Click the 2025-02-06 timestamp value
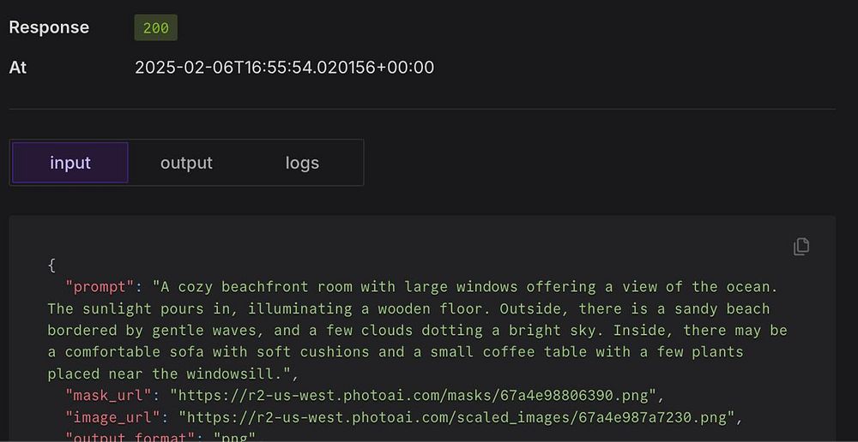This screenshot has height=442, width=858. pyautogui.click(x=284, y=67)
